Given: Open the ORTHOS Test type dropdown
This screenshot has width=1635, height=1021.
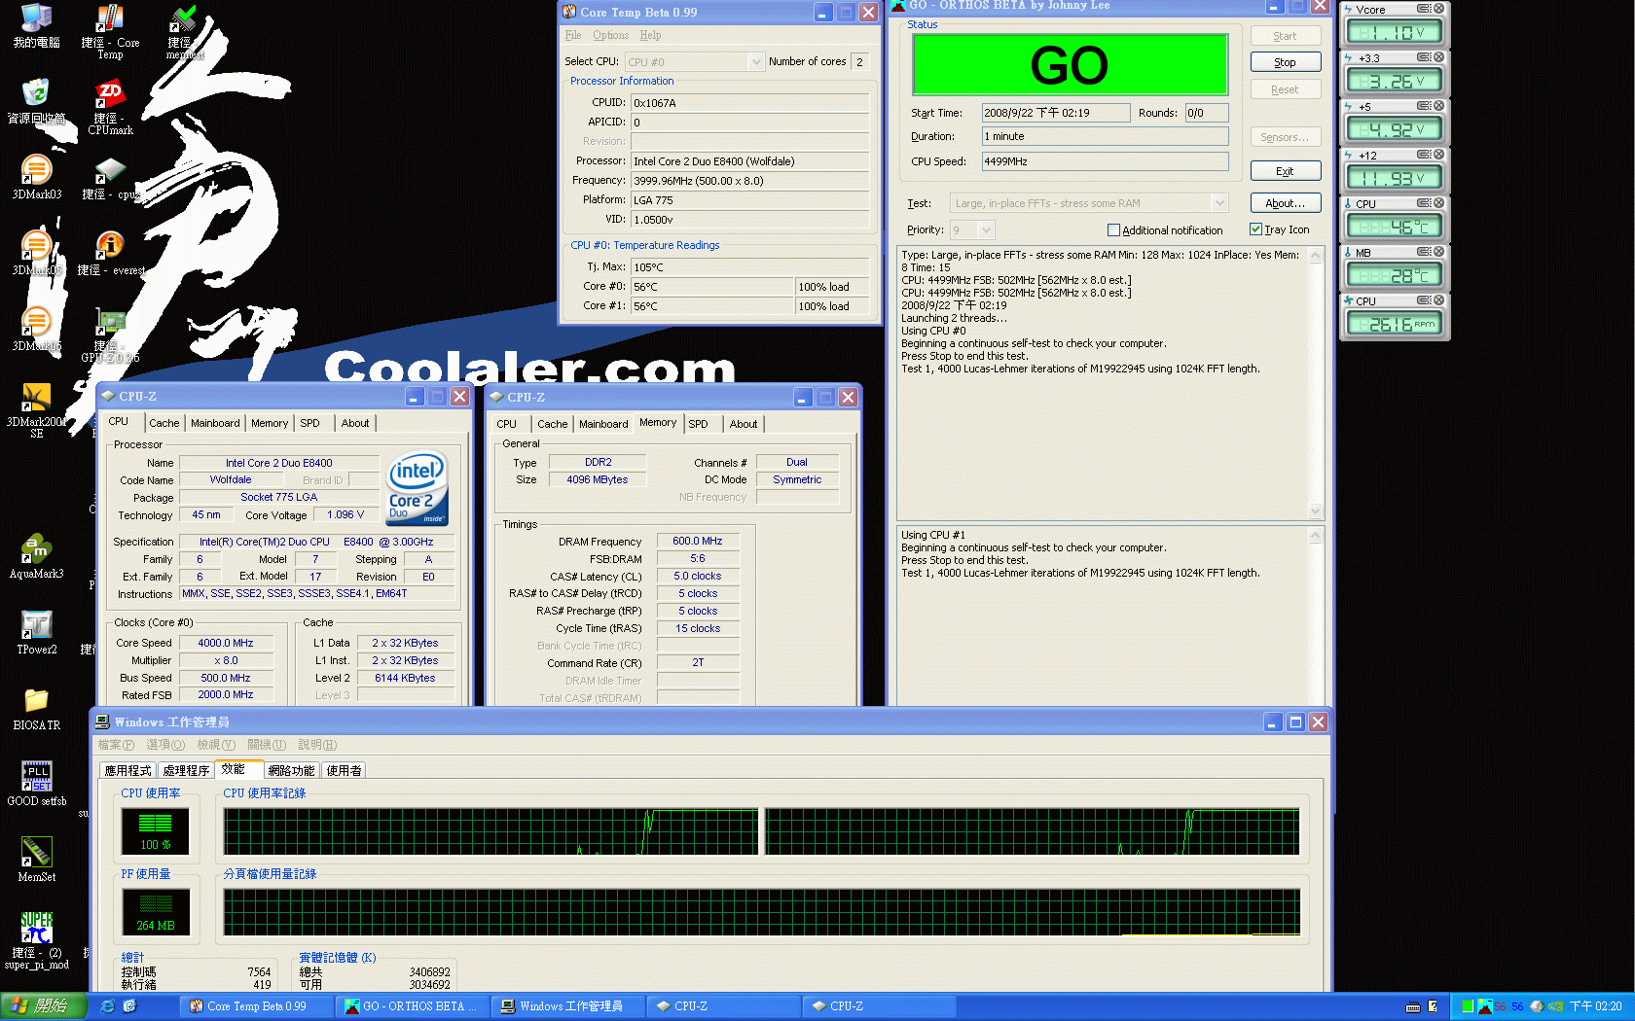Looking at the screenshot, I should (x=1219, y=203).
